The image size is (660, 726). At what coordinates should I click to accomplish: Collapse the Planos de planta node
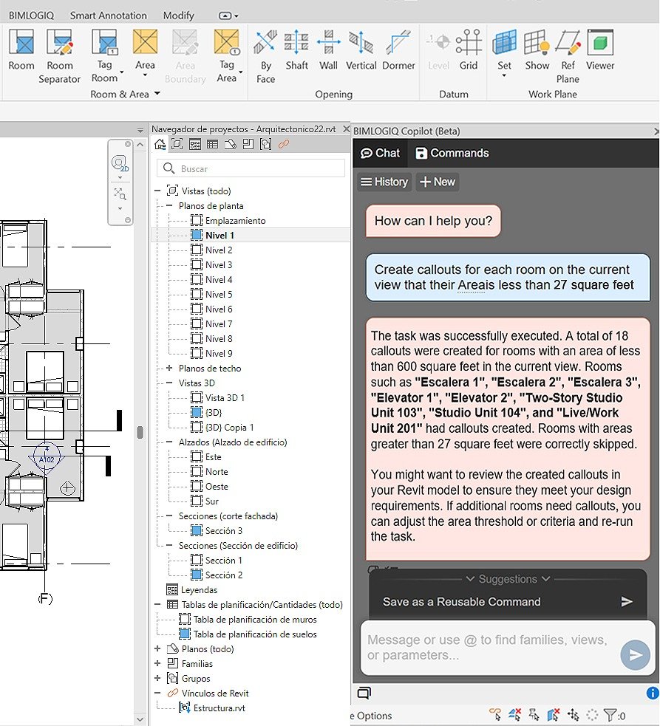[x=169, y=205]
